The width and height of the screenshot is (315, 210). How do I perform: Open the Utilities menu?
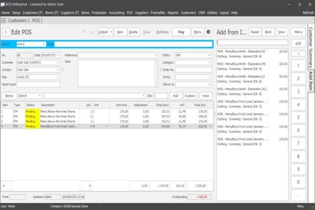pyautogui.click(x=212, y=13)
